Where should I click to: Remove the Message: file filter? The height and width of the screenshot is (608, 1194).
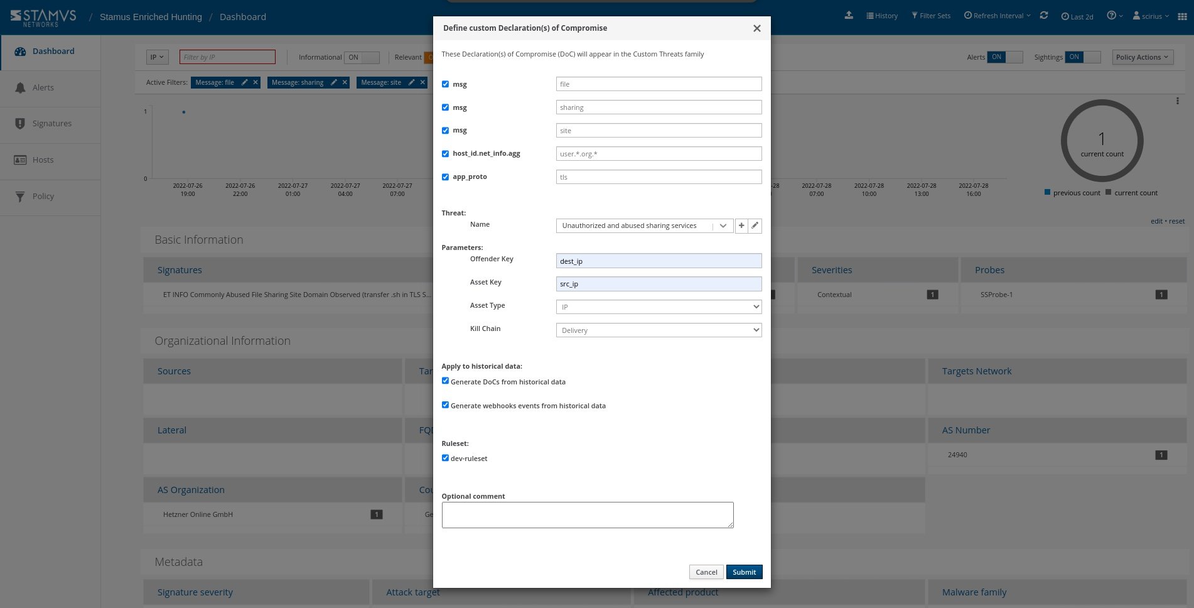(255, 82)
